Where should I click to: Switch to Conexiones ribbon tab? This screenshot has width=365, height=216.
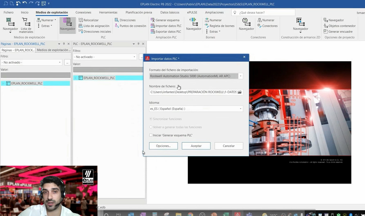click(x=83, y=12)
